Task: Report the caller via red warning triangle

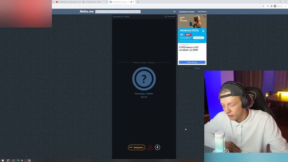Action: 150,148
